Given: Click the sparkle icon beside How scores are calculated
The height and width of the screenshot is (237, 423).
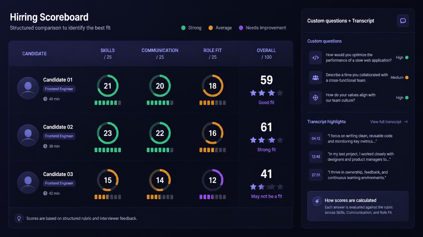Looking at the screenshot, I should click(317, 201).
